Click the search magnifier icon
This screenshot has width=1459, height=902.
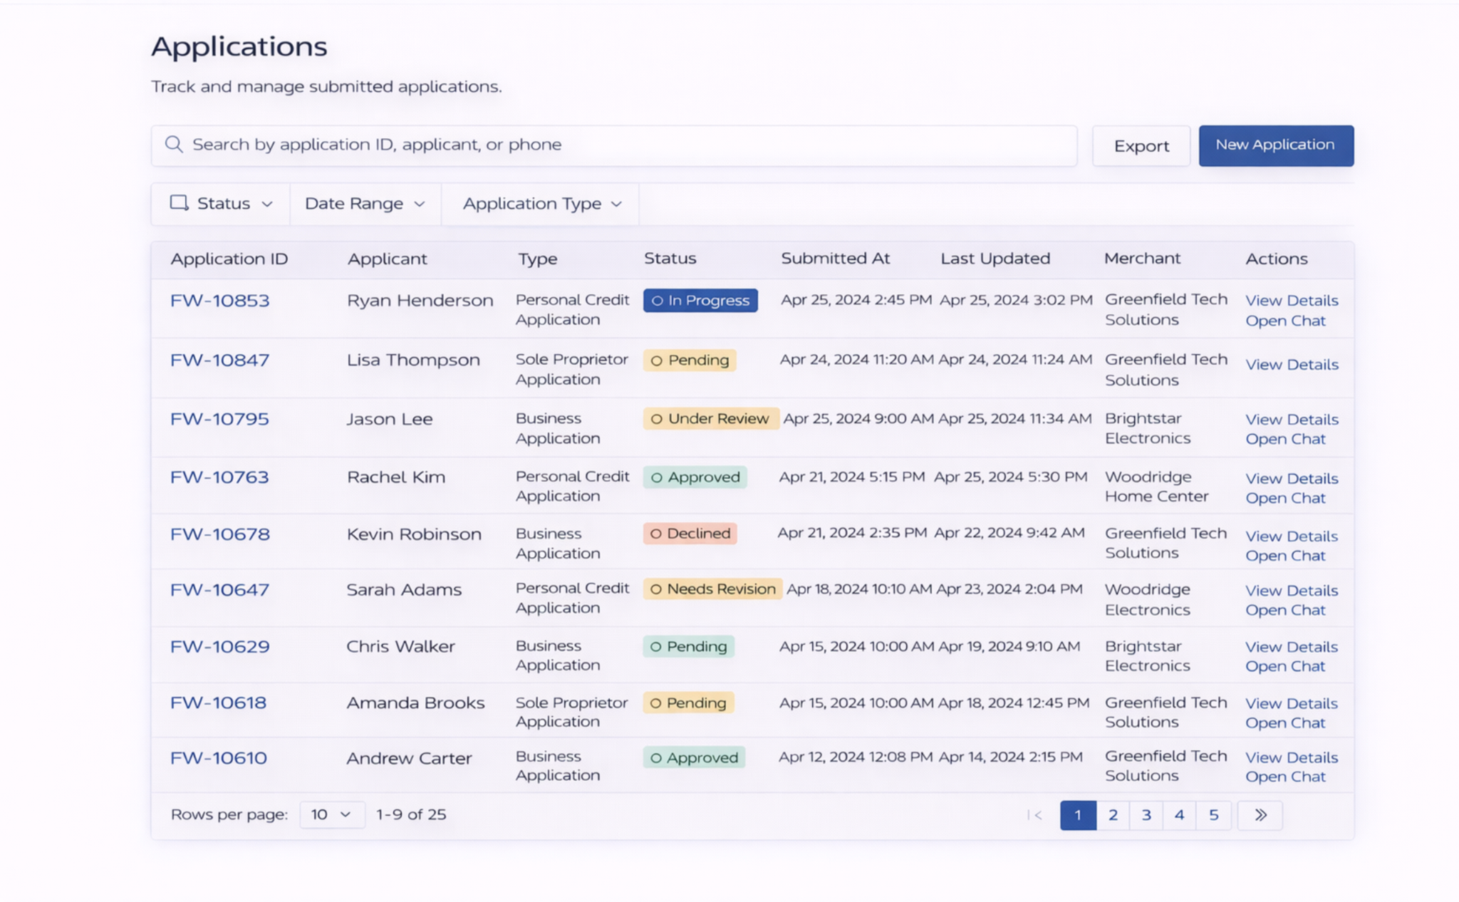tap(174, 145)
